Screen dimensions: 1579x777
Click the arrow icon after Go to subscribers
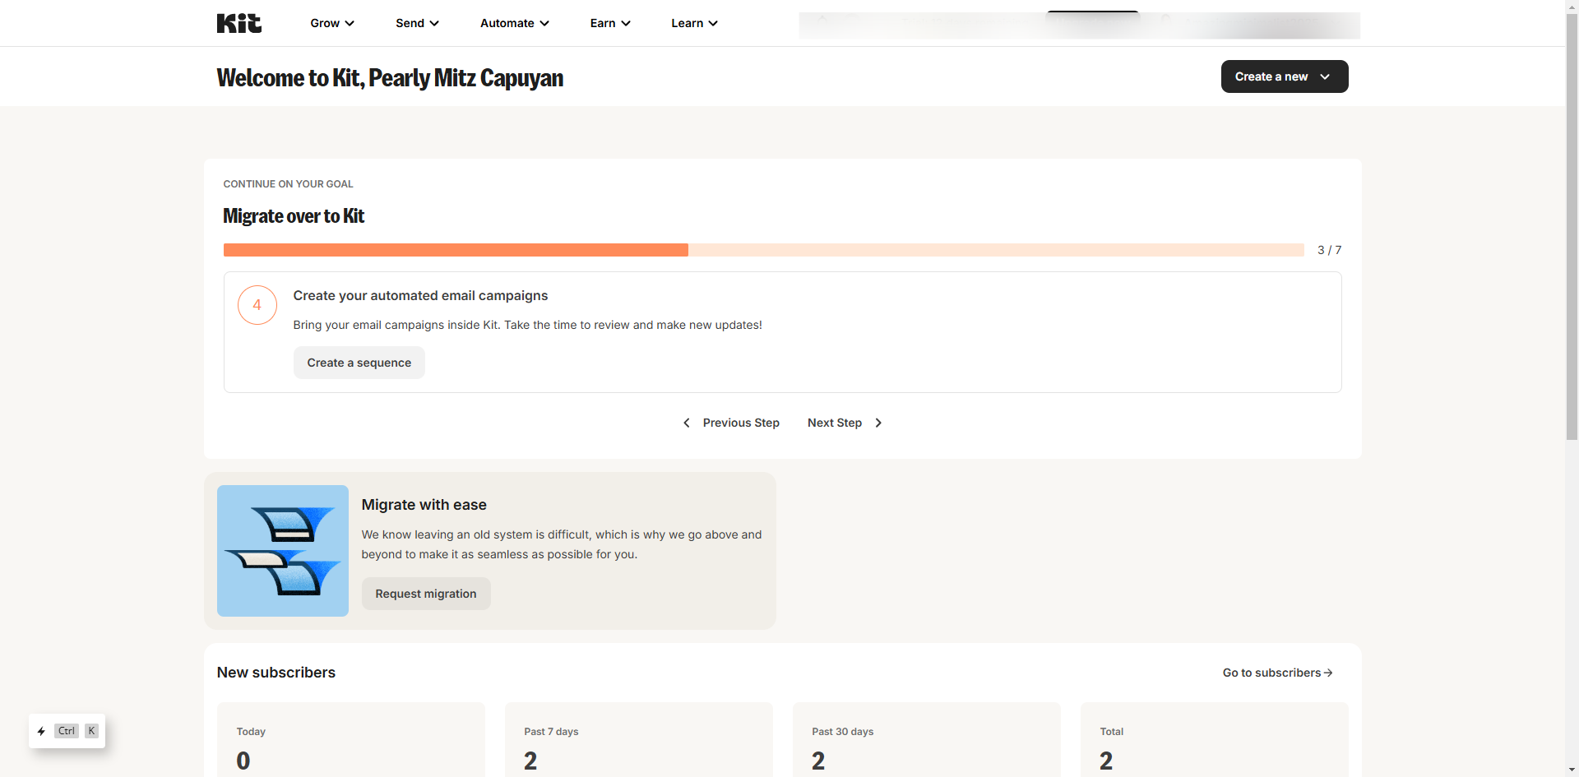tap(1327, 673)
